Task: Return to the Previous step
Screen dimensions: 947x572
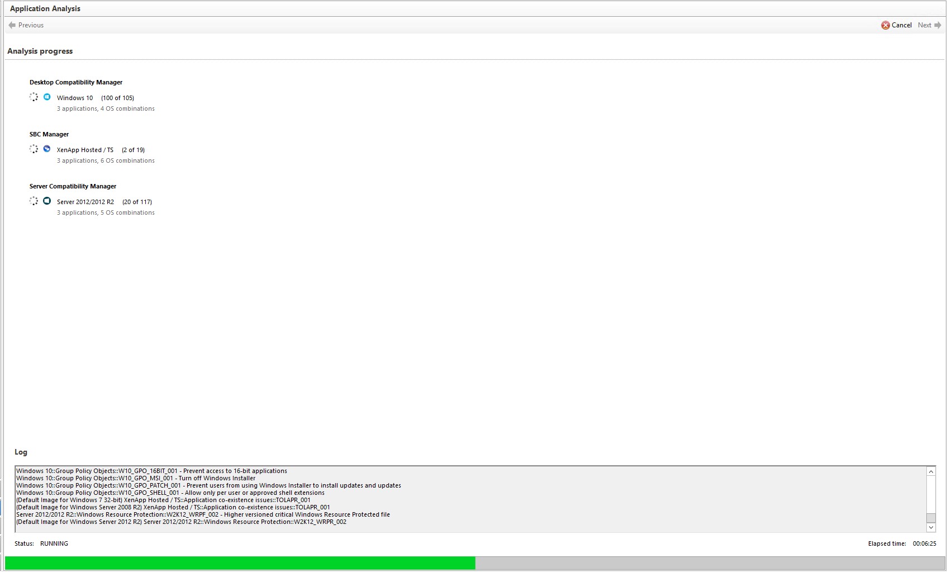Action: click(x=31, y=25)
